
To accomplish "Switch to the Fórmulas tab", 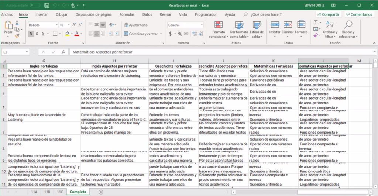I will [127, 14].
